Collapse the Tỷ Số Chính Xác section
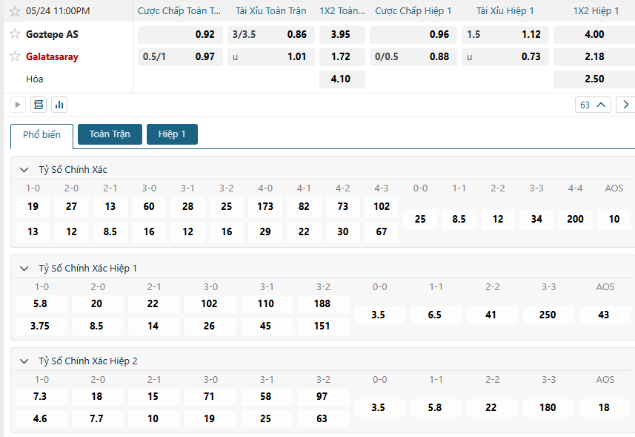635x437 pixels. click(x=24, y=170)
